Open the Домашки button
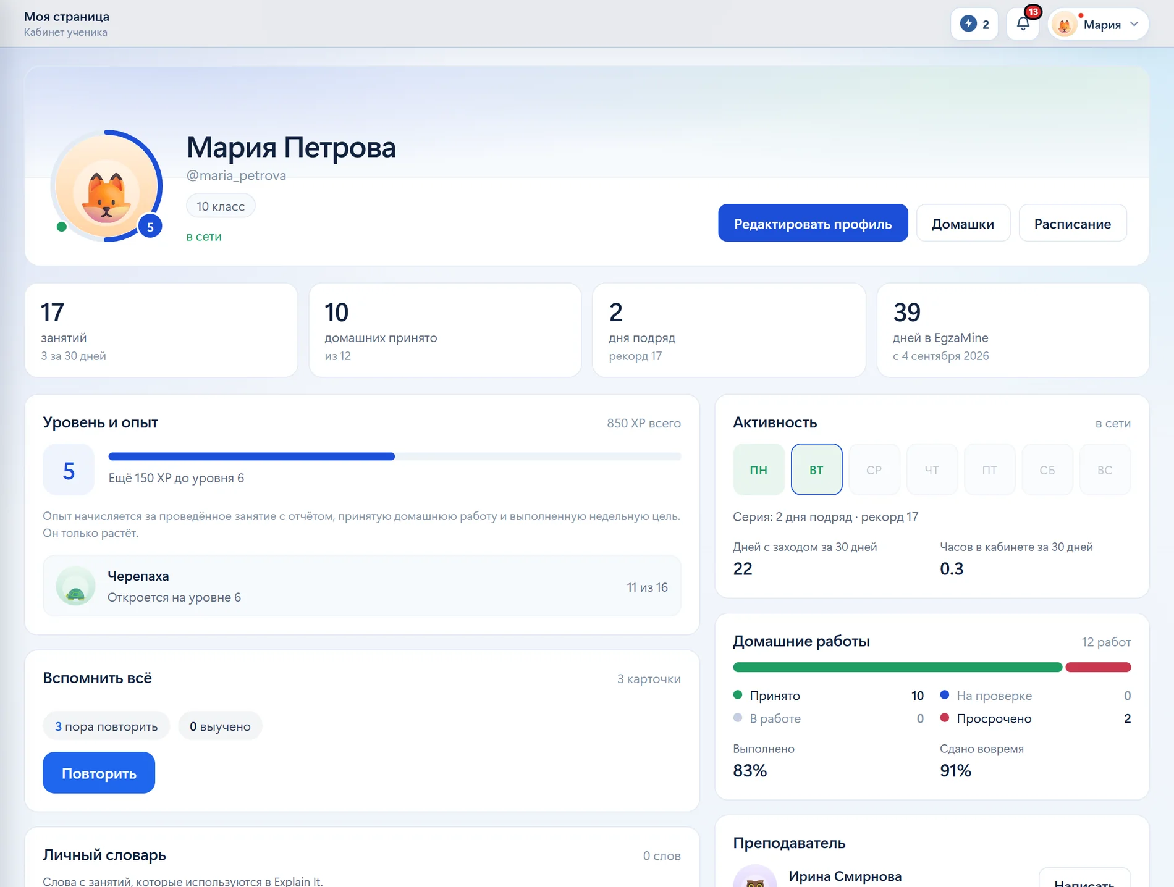1174x887 pixels. (963, 223)
